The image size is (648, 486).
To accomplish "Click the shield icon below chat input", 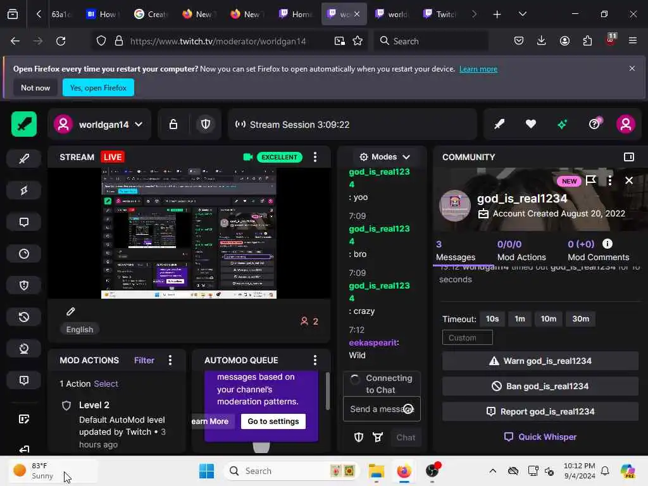I will tap(359, 437).
